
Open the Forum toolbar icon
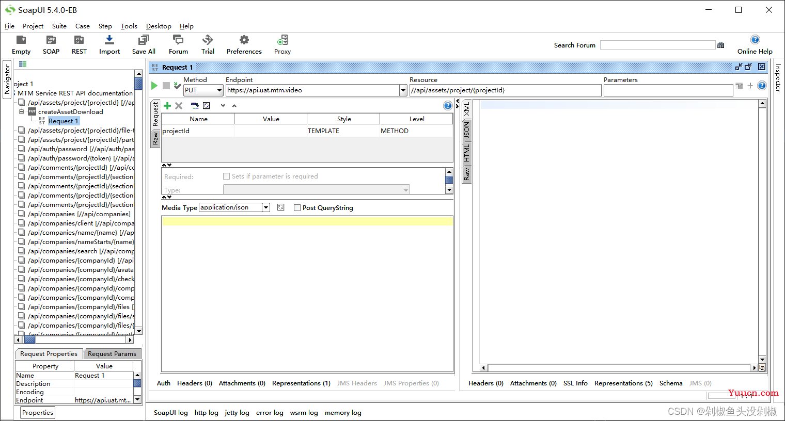(178, 45)
